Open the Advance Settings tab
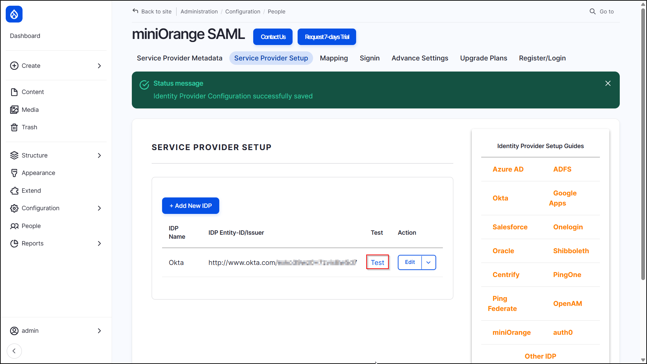 coord(420,58)
